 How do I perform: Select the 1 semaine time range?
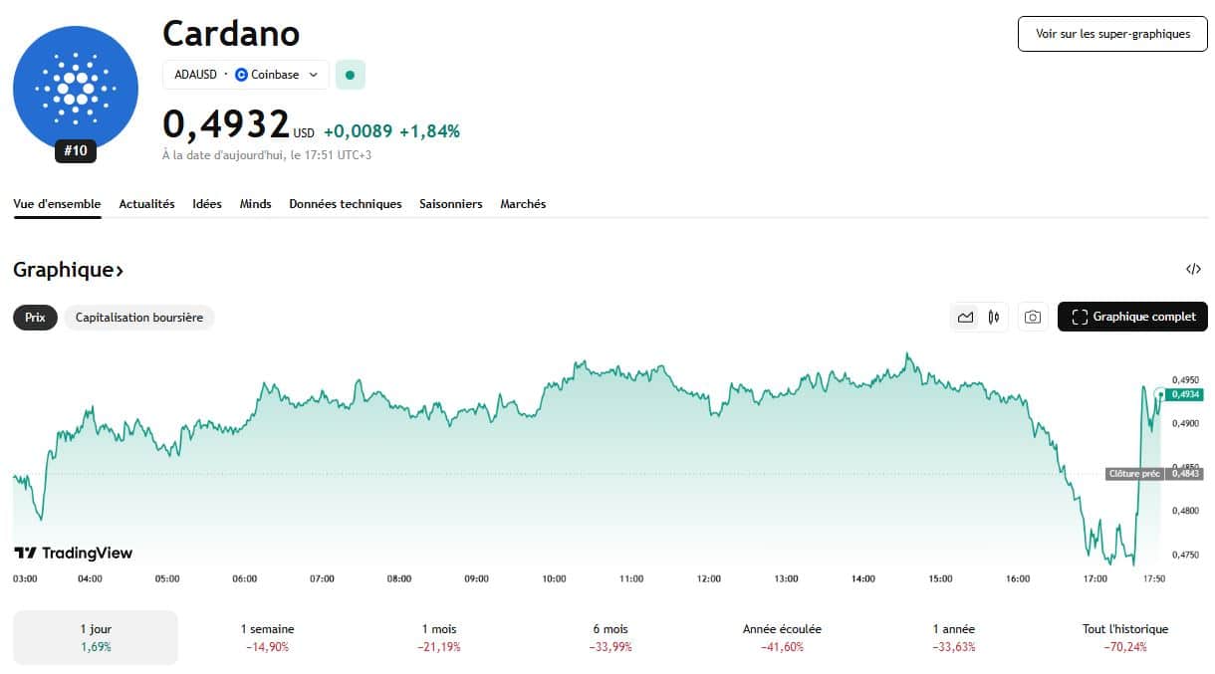(267, 637)
